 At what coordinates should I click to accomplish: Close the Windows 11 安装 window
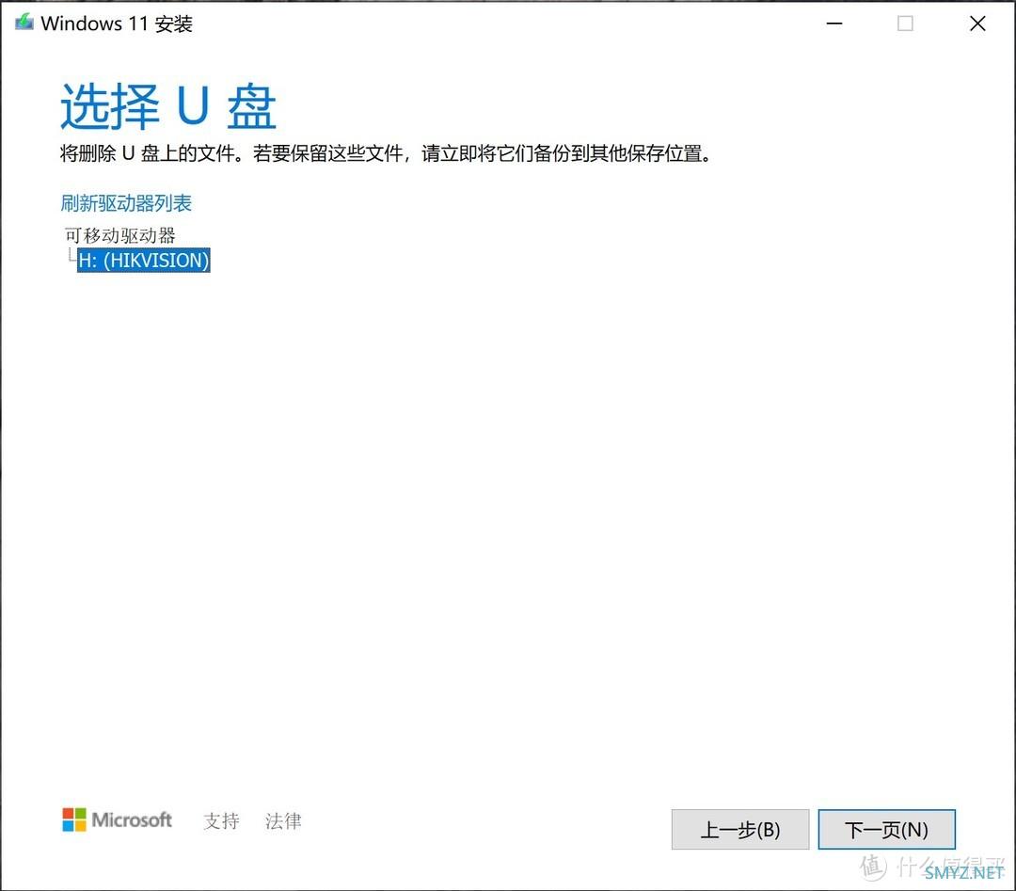[x=977, y=24]
